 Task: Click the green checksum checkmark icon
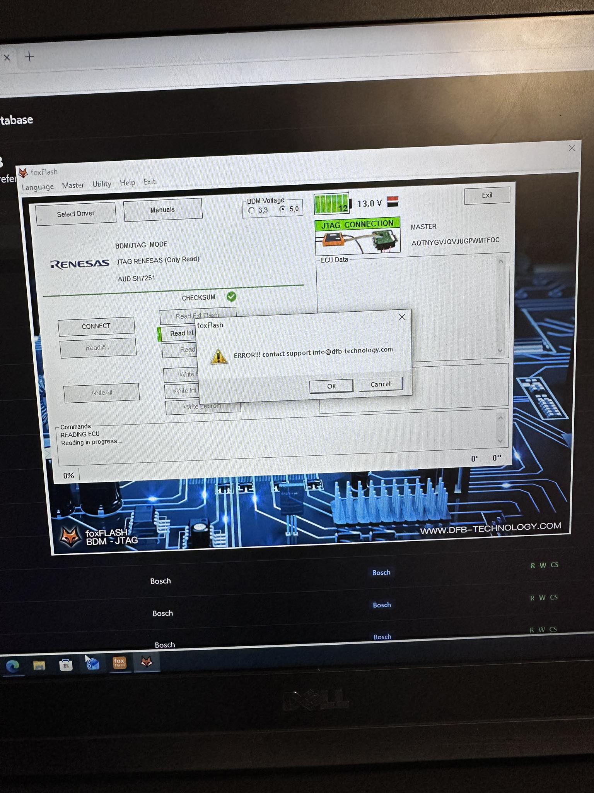tap(231, 297)
